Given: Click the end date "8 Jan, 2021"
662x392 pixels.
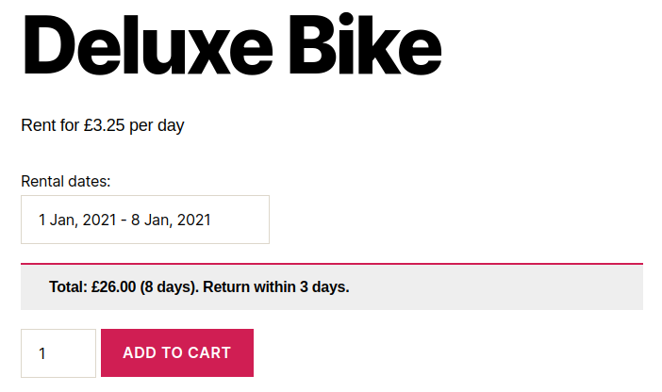Looking at the screenshot, I should point(172,220).
